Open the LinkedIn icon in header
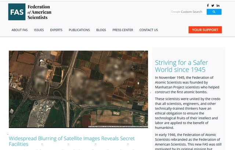Image resolution: width=235 pixels, height=150 pixels. [218, 5]
